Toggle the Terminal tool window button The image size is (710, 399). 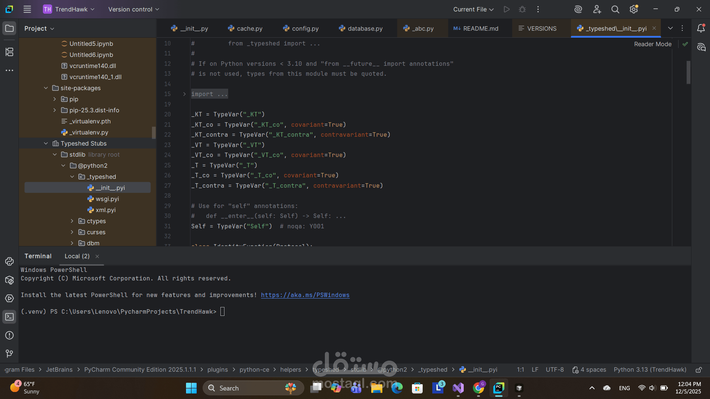(9, 317)
